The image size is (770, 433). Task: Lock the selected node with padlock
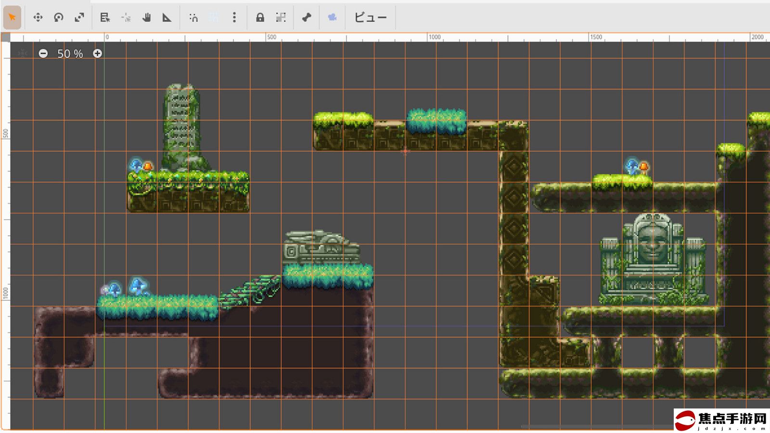[x=260, y=18]
